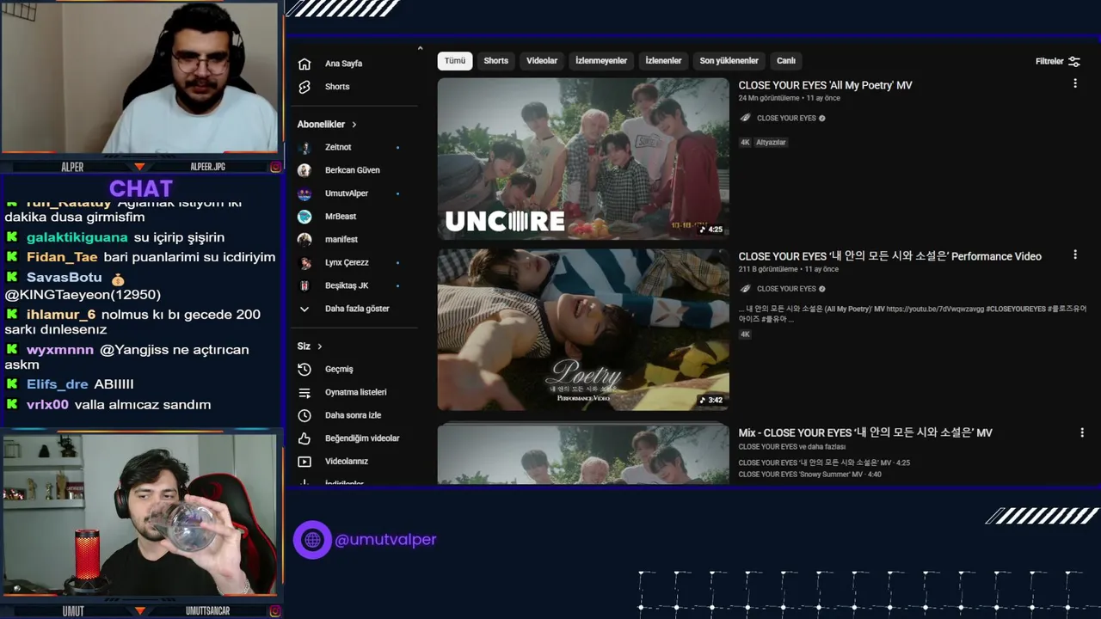The width and height of the screenshot is (1101, 619).
Task: Open options menu for Mix playlist result
Action: point(1082,432)
